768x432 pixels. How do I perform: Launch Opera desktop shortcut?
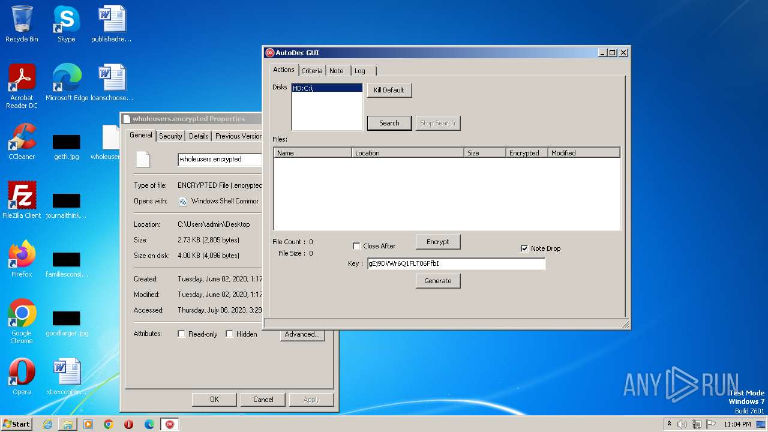[x=22, y=377]
